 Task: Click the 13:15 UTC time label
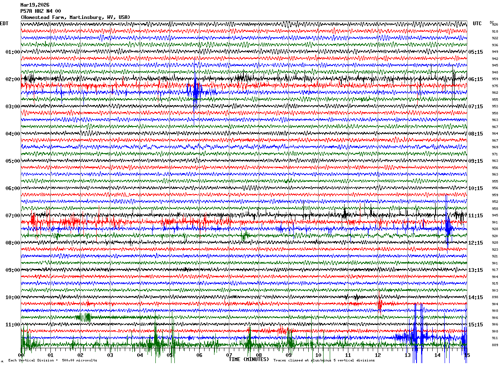pyautogui.click(x=476, y=270)
